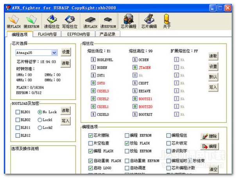This screenshot has width=236, height=178.
Task: Click 读取 button in fuse bits panel
Action: click(x=213, y=56)
